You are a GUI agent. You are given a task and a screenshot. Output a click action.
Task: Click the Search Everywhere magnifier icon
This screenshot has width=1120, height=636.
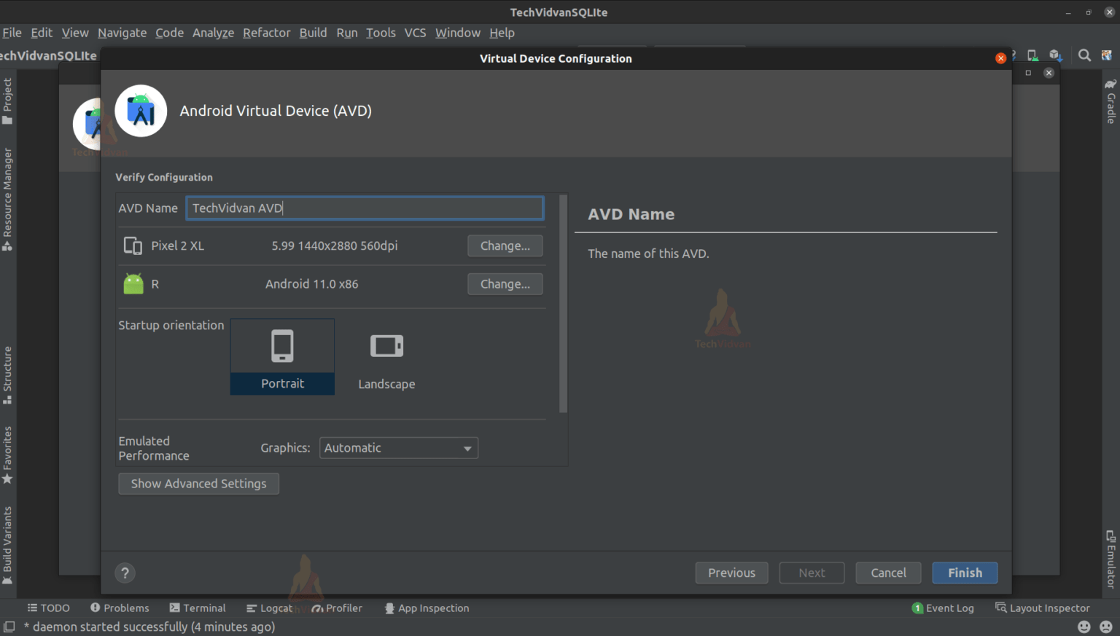pos(1084,55)
